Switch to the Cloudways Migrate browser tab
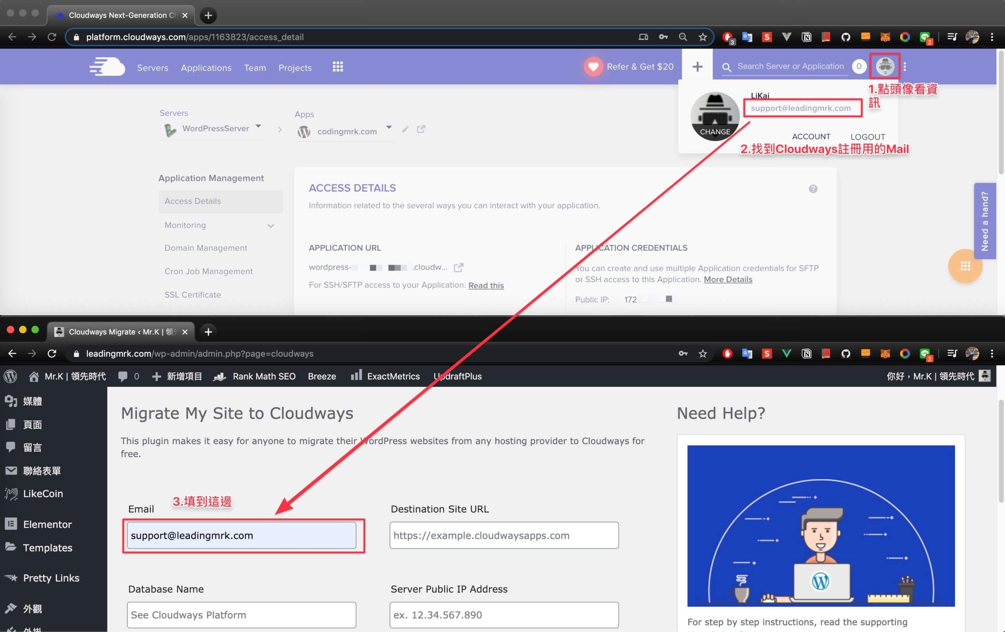The width and height of the screenshot is (1005, 632). [121, 332]
